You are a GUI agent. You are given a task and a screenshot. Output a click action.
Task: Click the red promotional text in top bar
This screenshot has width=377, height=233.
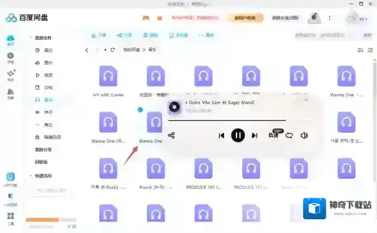[x=195, y=18]
